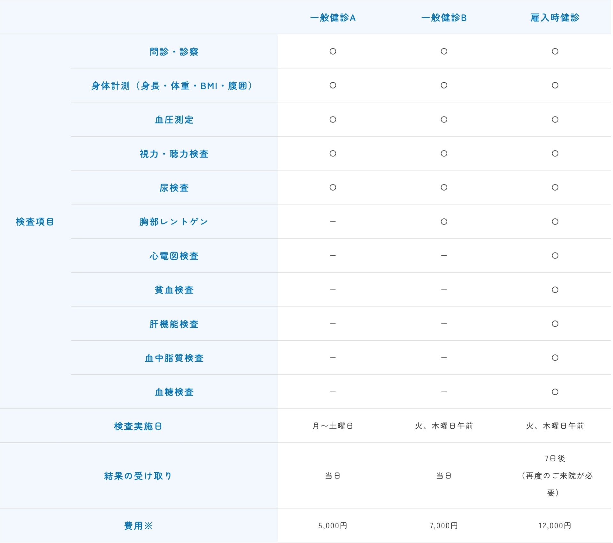Click the 検査項目 row group label
The height and width of the screenshot is (543, 613).
(35, 222)
